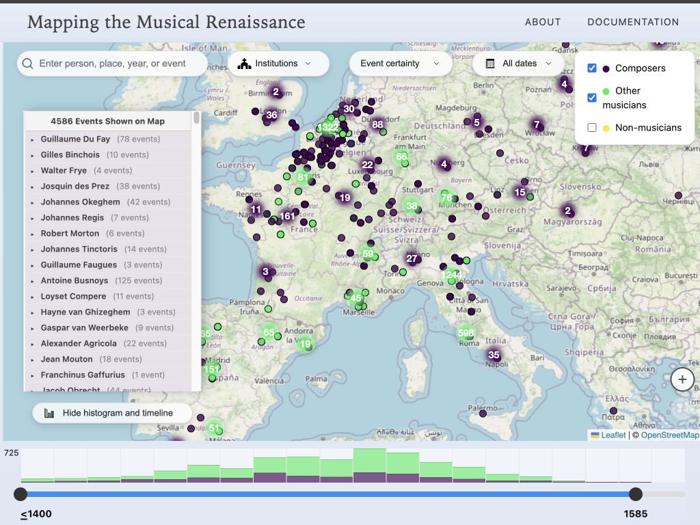Zoom in with the plus button
This screenshot has width=700, height=525.
pos(682,379)
